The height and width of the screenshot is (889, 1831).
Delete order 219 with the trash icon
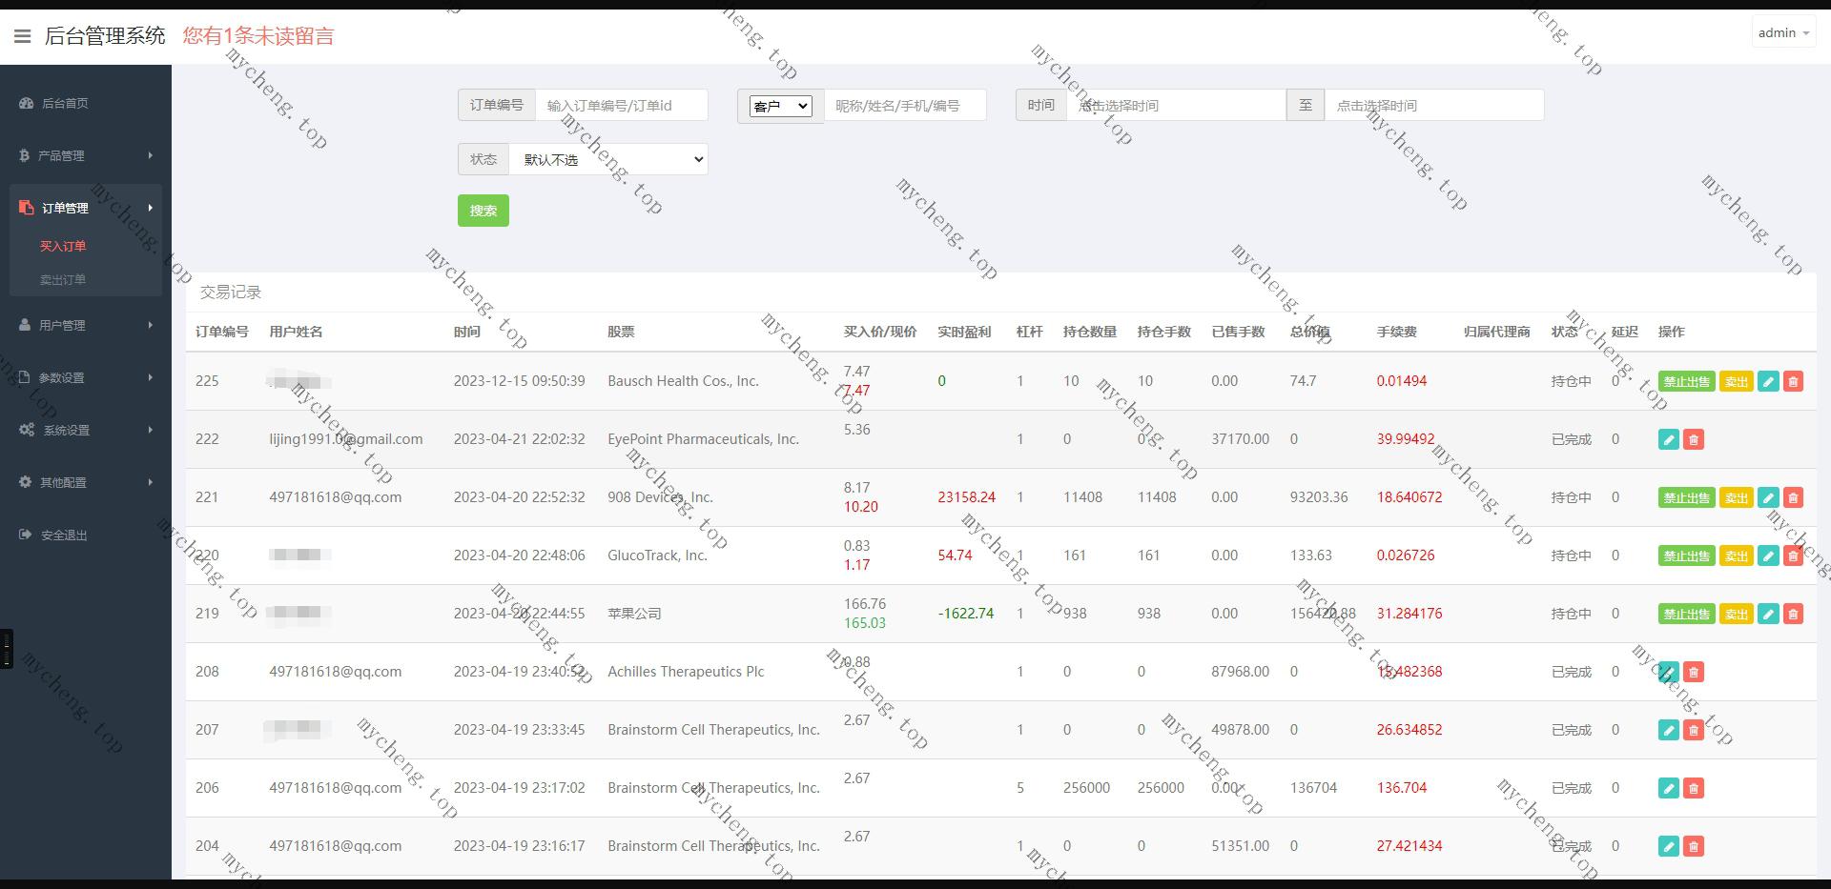1793,614
